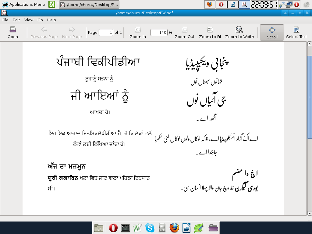Launch Firefox from the bottom dock
Image resolution: width=312 pixels, height=234 pixels.
tap(174, 228)
